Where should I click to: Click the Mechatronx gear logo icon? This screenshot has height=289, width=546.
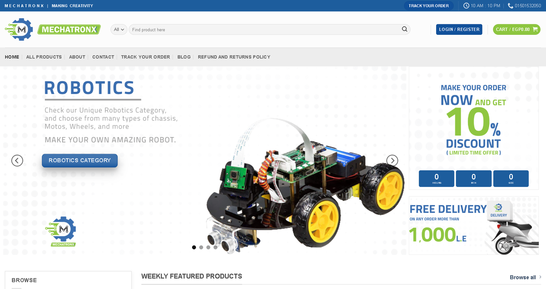coord(19,29)
